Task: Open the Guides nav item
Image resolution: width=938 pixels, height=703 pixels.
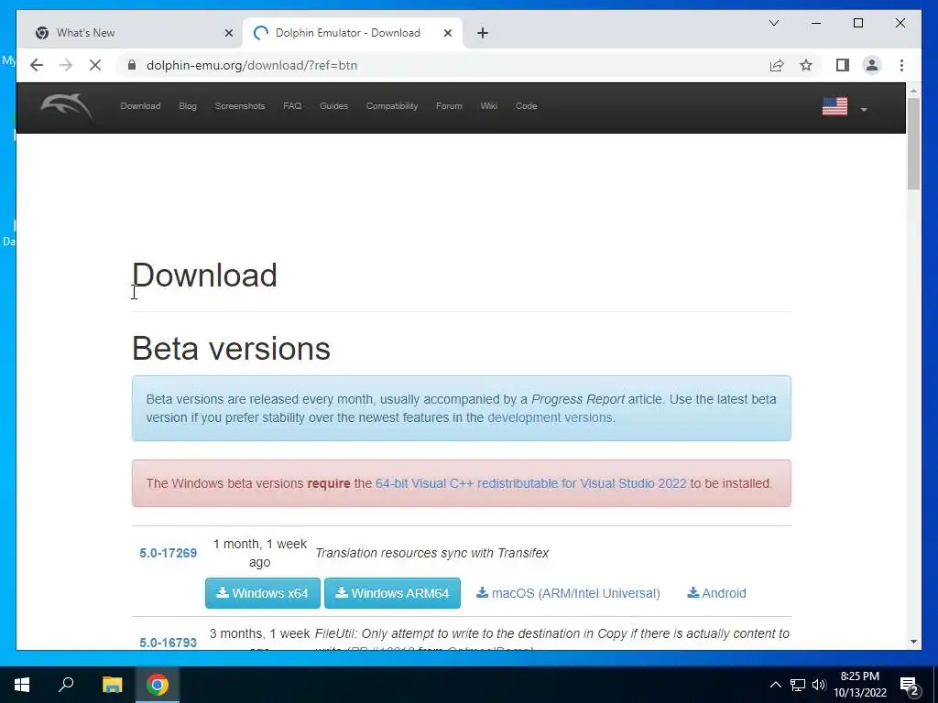Action: click(x=333, y=106)
